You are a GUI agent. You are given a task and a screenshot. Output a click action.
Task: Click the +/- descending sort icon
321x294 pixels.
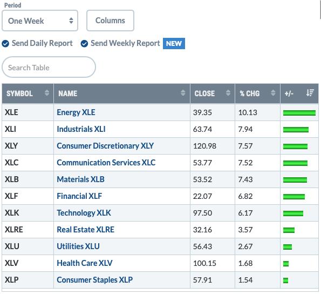tap(310, 93)
